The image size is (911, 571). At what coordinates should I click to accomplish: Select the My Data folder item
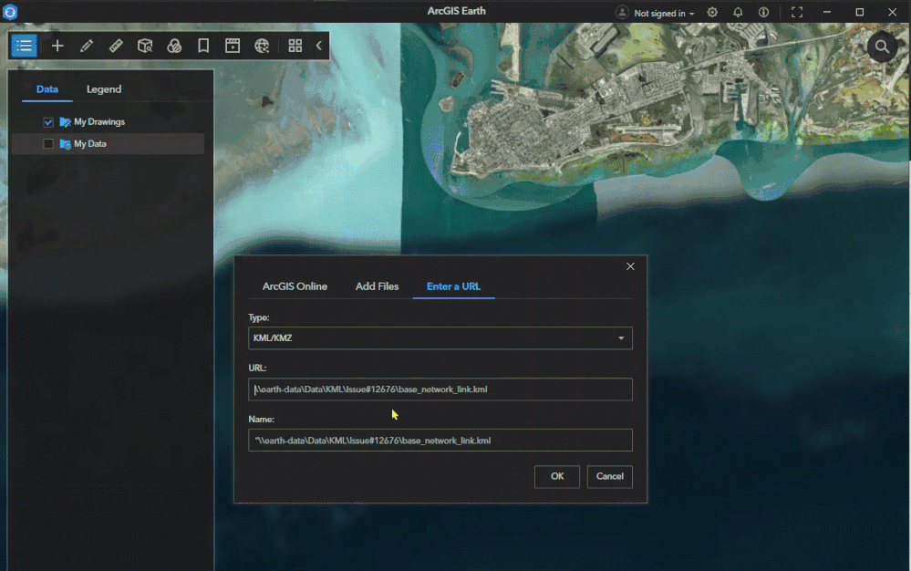pos(108,144)
